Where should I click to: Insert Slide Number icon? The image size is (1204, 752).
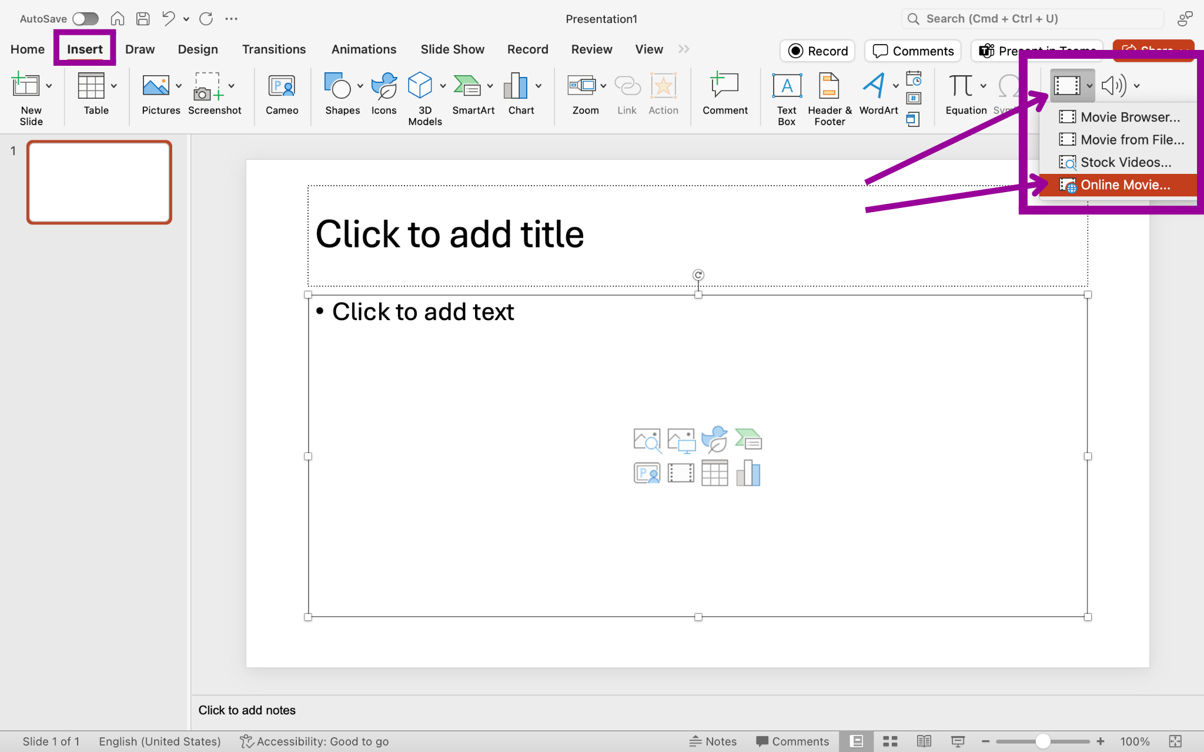coord(914,99)
